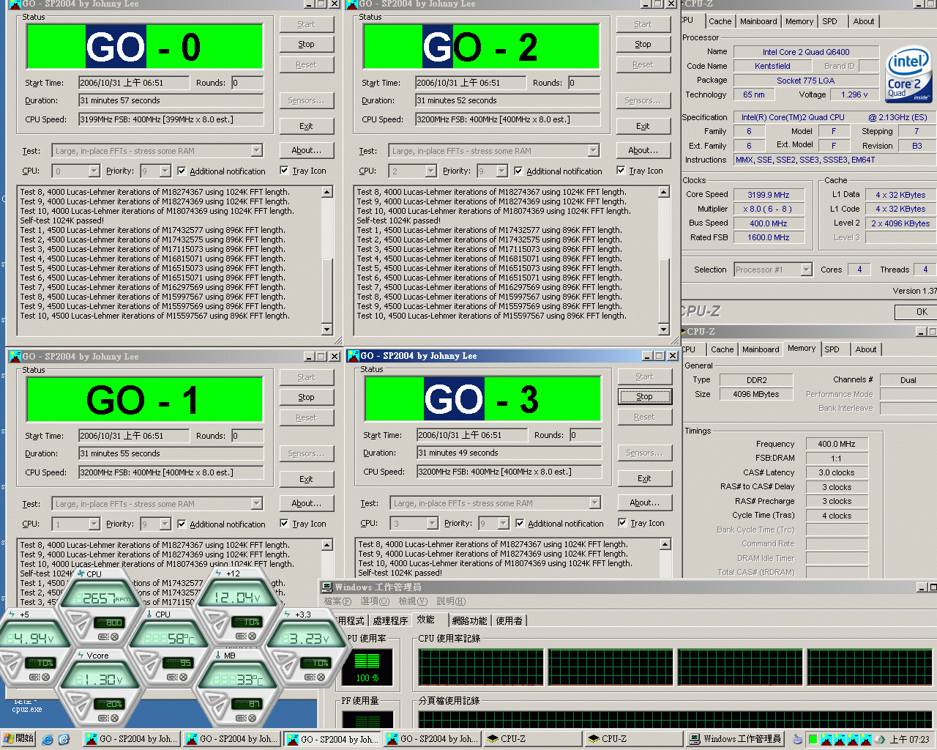The width and height of the screenshot is (937, 750).
Task: Toggle Additional notification in GO - 1 window
Action: (x=182, y=524)
